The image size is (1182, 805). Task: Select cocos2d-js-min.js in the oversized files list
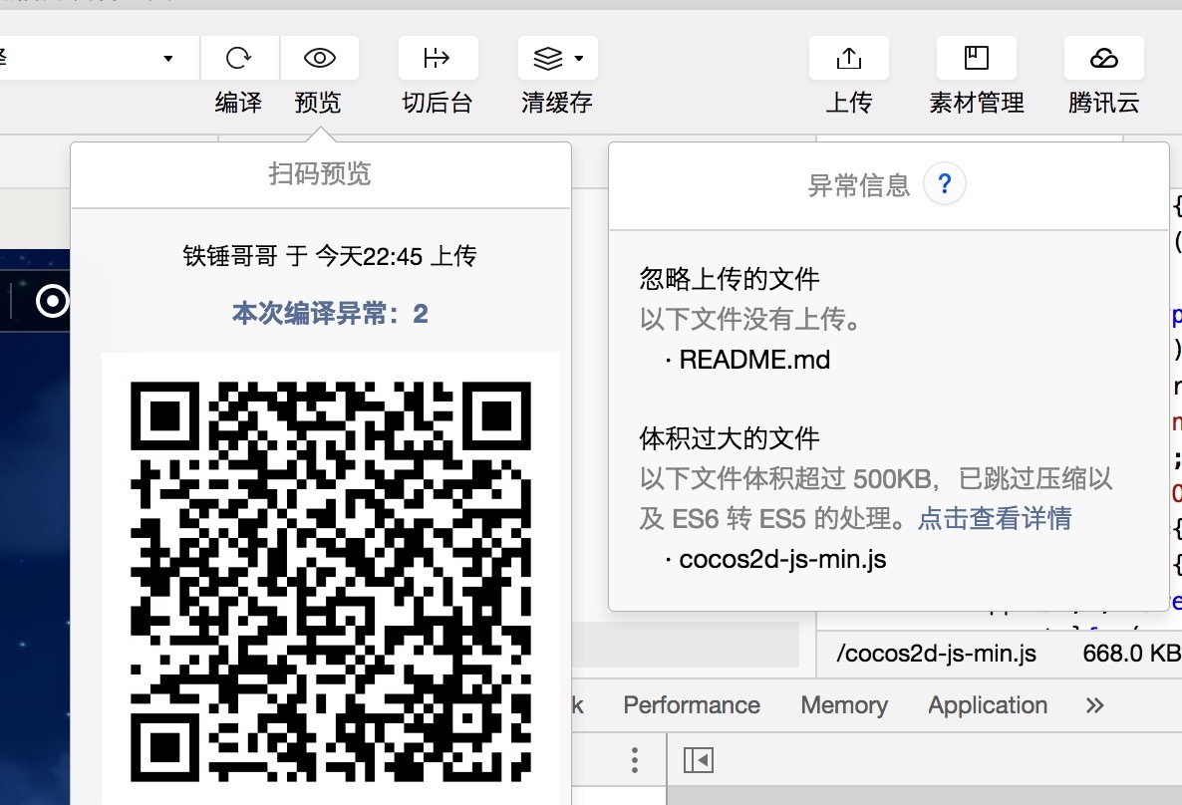pyautogui.click(x=782, y=559)
